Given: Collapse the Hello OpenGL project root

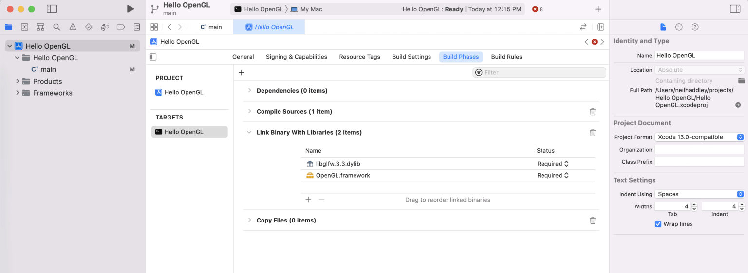Looking at the screenshot, I should tap(9, 46).
